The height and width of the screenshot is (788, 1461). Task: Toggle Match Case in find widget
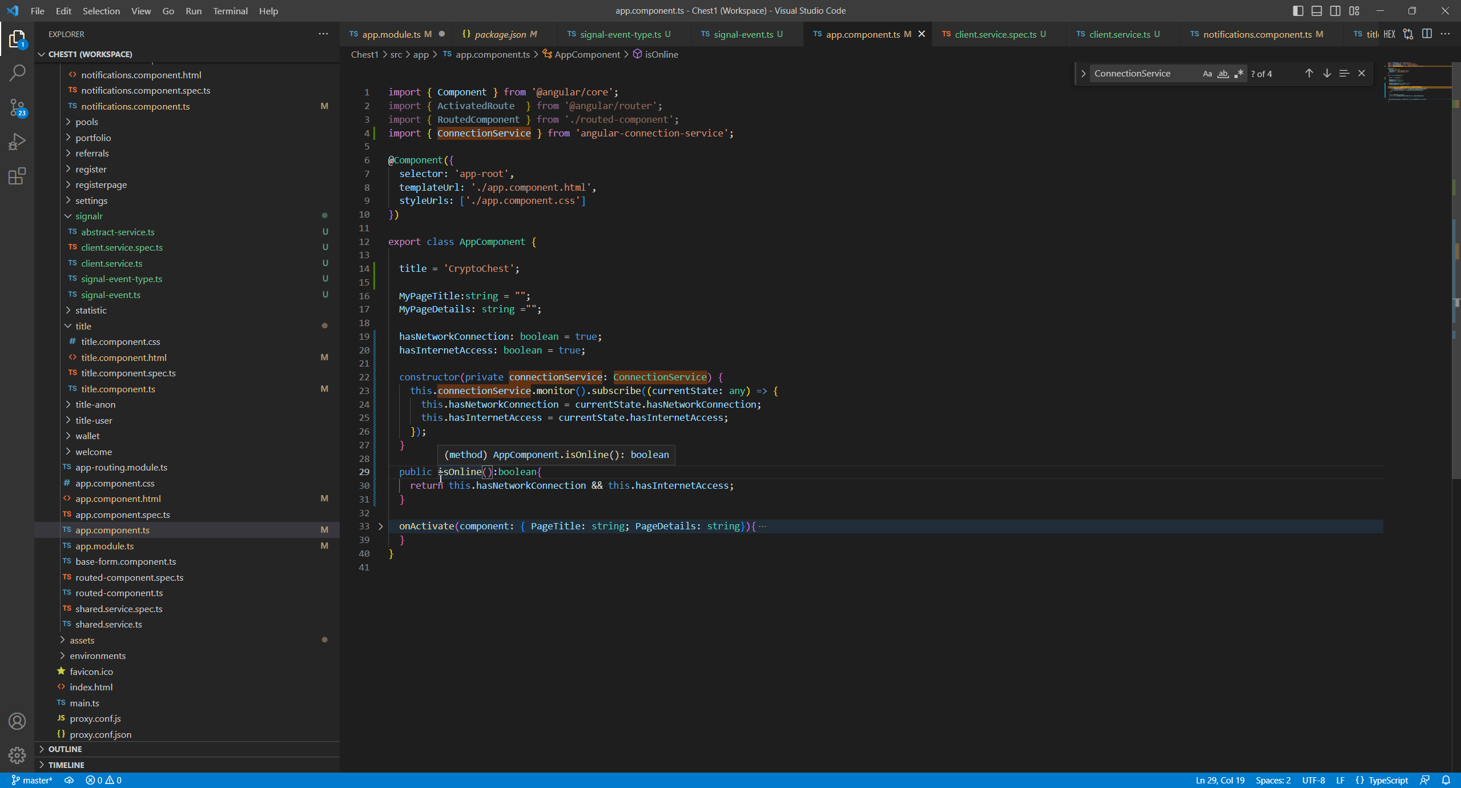click(x=1207, y=74)
